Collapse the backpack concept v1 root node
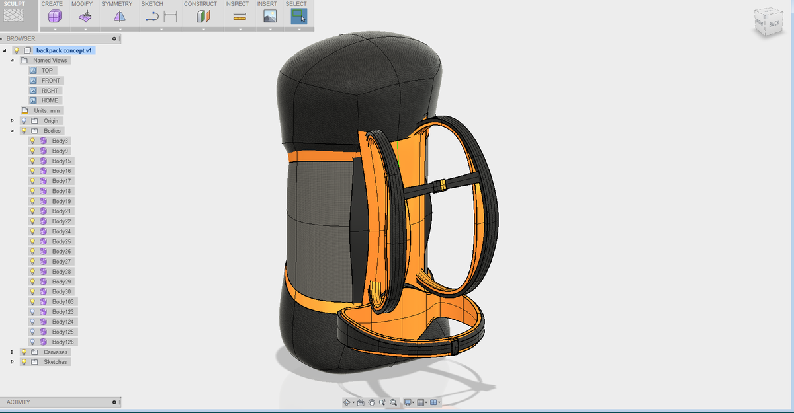Viewport: 794px width, 413px height. point(5,50)
